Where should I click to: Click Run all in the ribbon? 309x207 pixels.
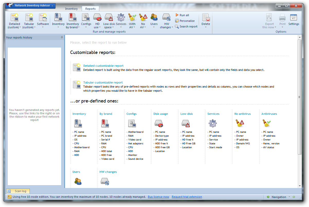pyautogui.click(x=182, y=15)
